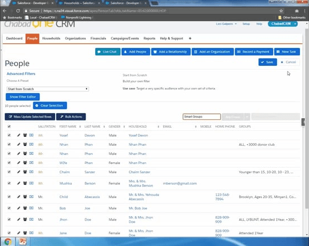Uncheck the Jane Doe row checkbox

(x=9, y=233)
